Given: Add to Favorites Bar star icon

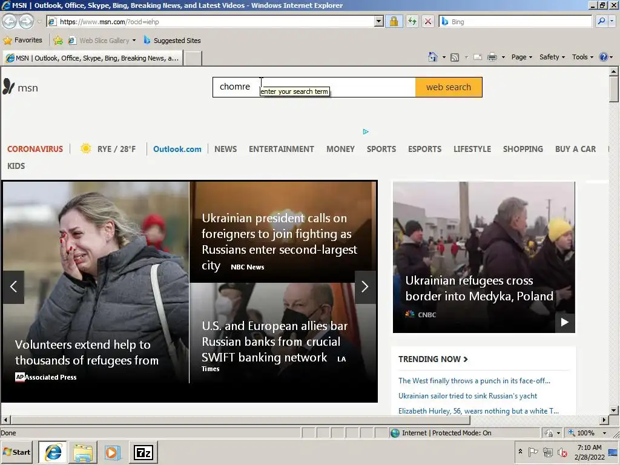Looking at the screenshot, I should tap(58, 41).
